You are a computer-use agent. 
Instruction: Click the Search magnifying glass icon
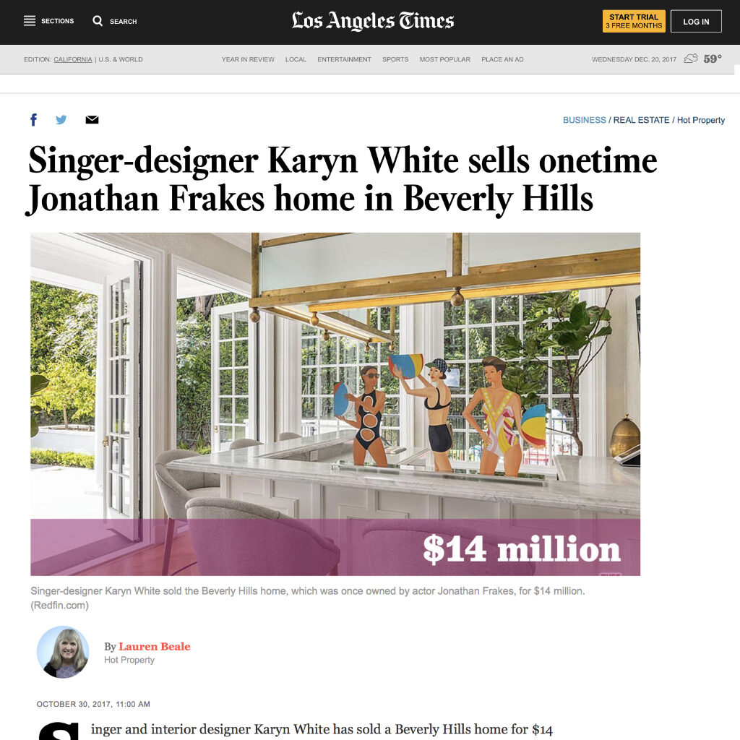(98, 21)
